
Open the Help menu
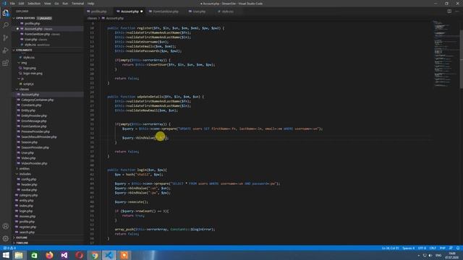tap(91, 4)
